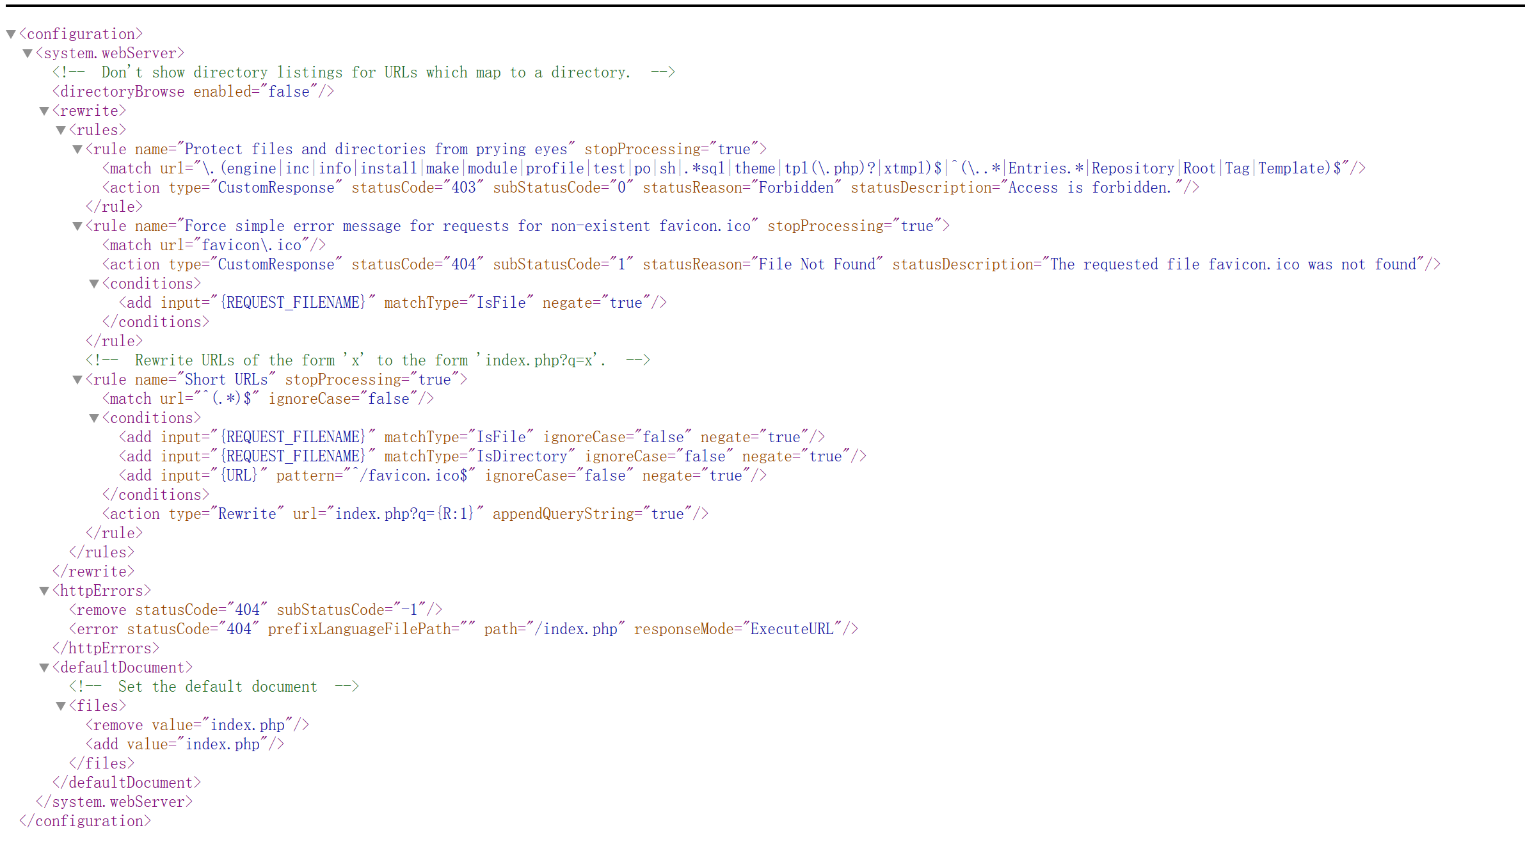Viewport: 1525px width, 844px height.
Task: Click the Rewrite action index.php?q={R:1} line
Action: (x=405, y=514)
